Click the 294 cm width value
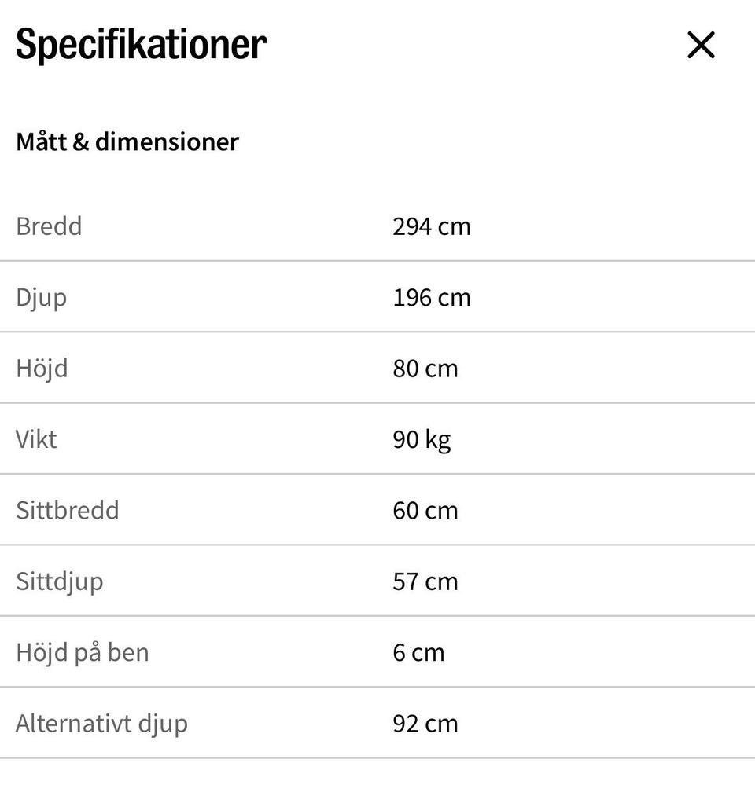Viewport: 755px width, 796px height. (432, 226)
